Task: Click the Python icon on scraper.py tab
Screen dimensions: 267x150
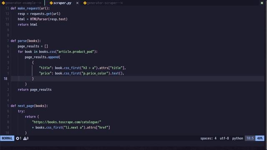Action: 51,3
